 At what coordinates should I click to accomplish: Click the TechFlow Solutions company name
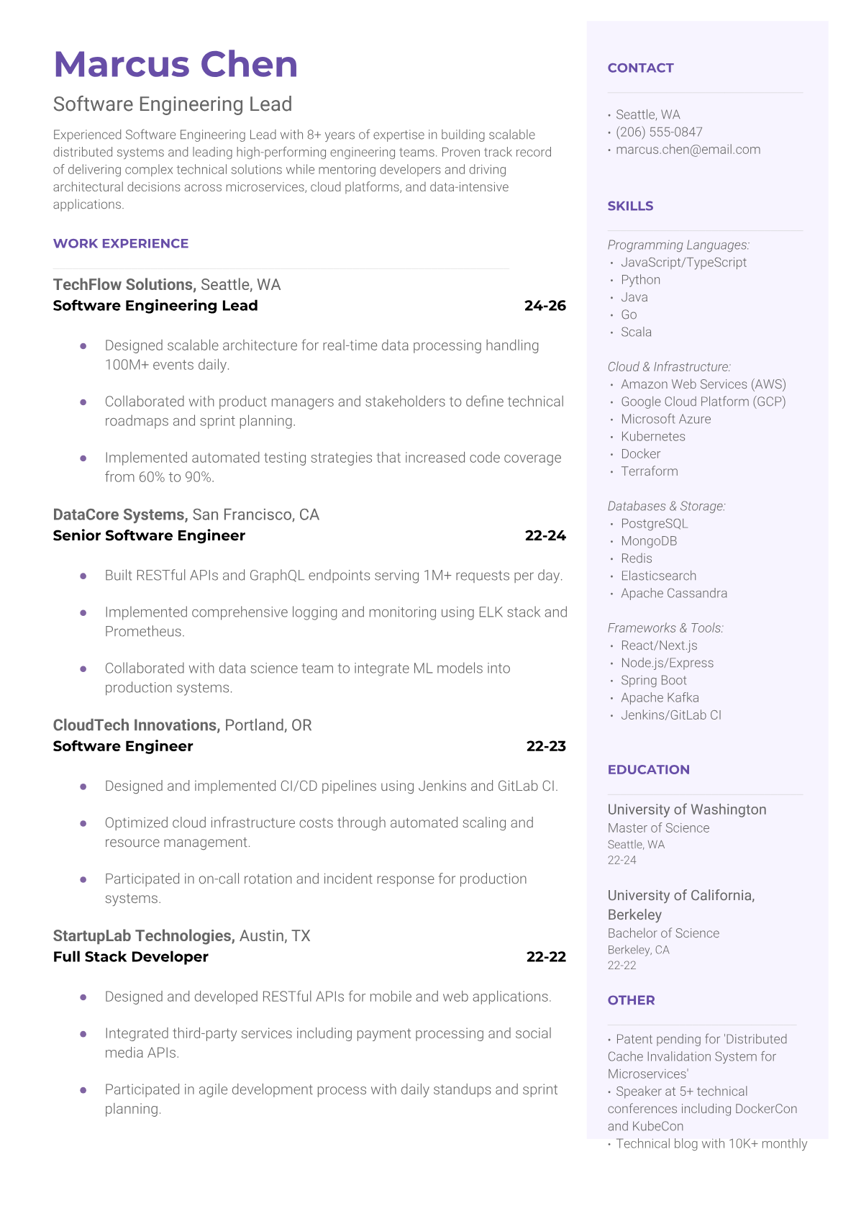pyautogui.click(x=124, y=285)
